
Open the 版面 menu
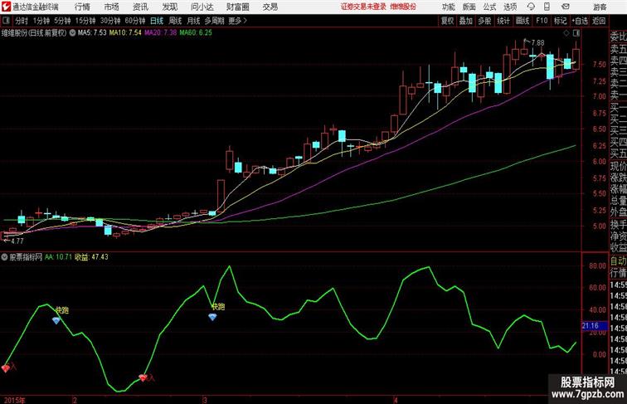(469, 7)
